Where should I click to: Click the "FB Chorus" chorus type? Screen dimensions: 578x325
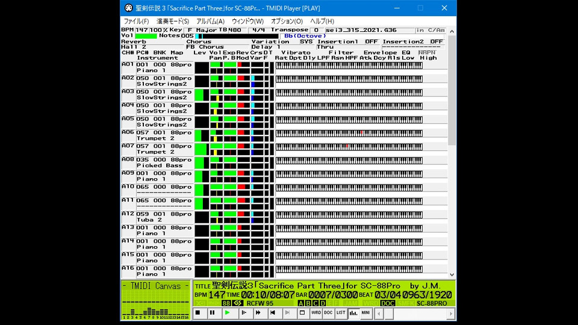click(x=205, y=47)
